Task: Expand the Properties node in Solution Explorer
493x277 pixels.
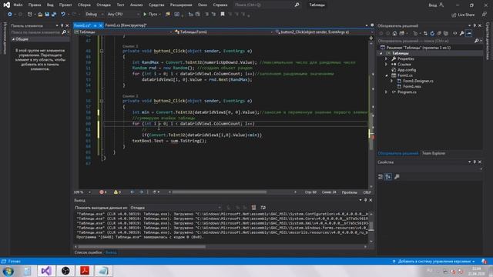Action: point(387,58)
